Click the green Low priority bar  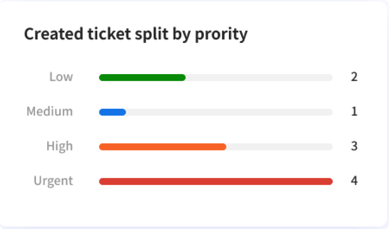coord(142,77)
